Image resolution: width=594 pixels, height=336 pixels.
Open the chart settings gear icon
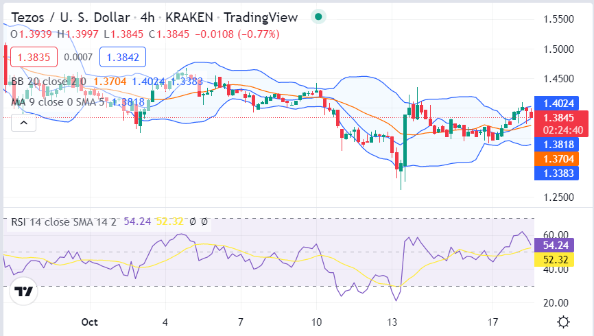coord(563,322)
